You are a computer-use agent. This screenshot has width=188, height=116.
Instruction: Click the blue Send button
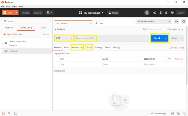(x=157, y=38)
